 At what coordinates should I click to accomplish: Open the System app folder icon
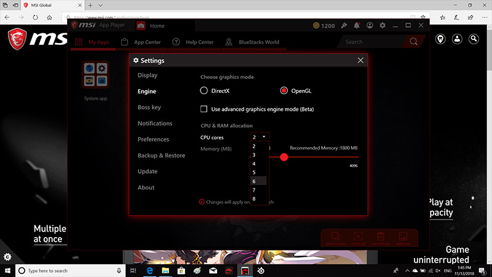[x=95, y=74]
